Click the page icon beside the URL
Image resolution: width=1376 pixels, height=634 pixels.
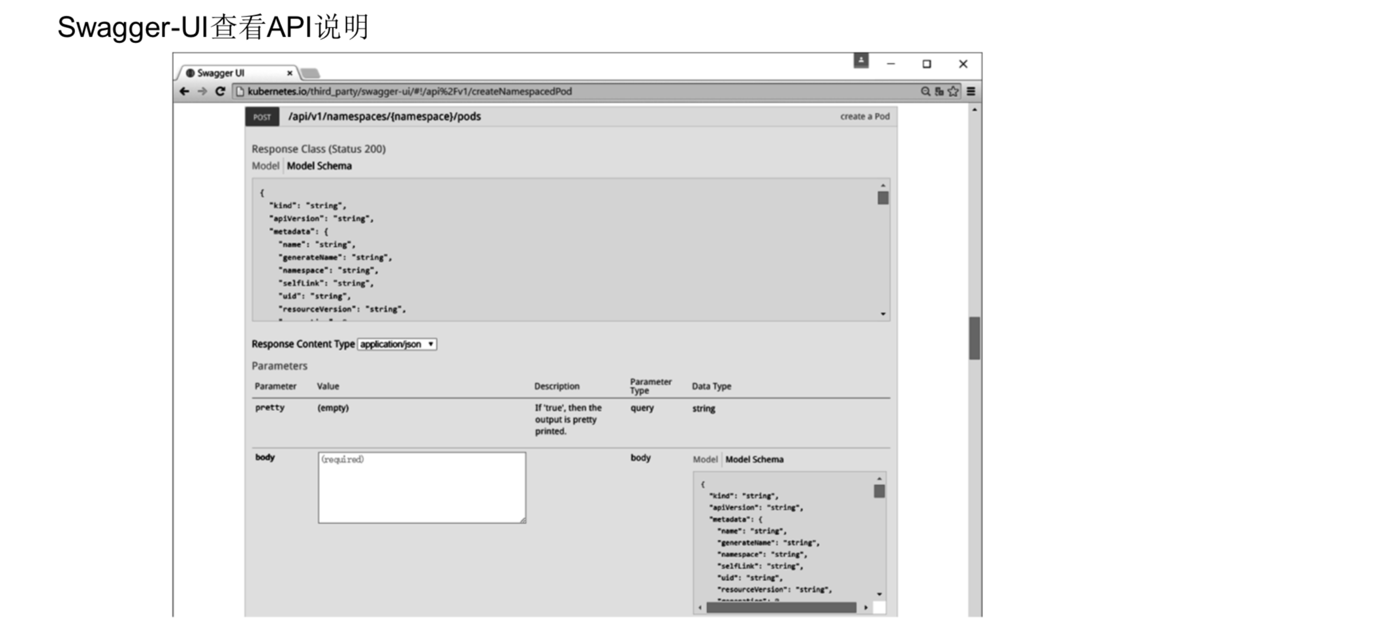coord(240,91)
